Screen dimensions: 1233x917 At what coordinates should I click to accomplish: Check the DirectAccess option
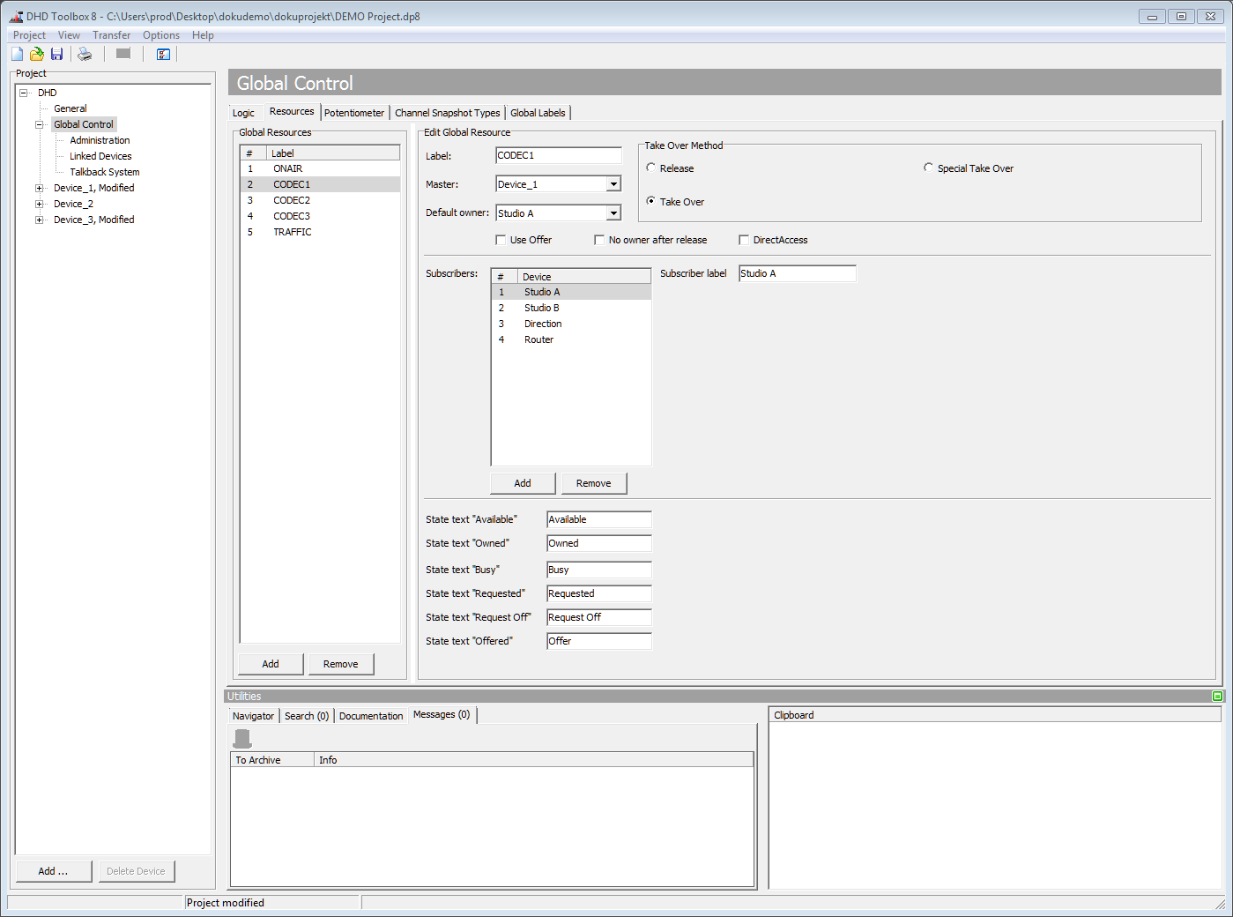coord(744,239)
